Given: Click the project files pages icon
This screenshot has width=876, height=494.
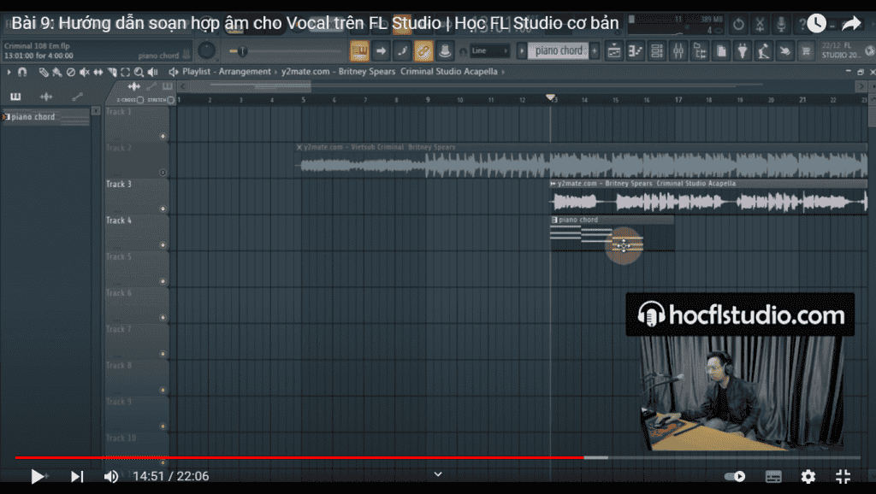Looking at the screenshot, I should (x=721, y=51).
